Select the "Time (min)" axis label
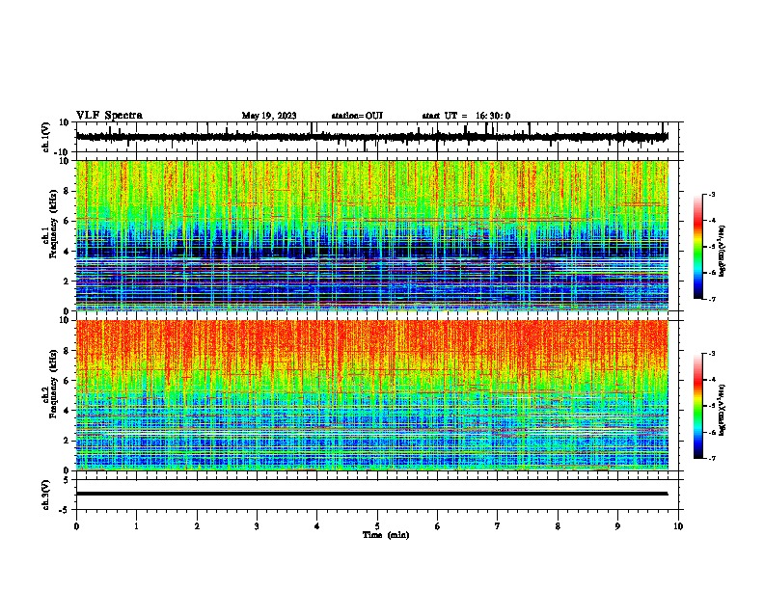The image size is (764, 590). (386, 535)
